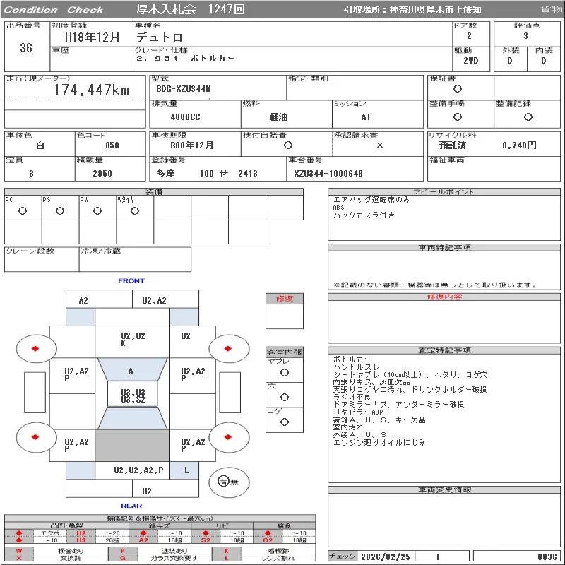Click the red G legend swatch
The image size is (565, 565).
[122, 558]
